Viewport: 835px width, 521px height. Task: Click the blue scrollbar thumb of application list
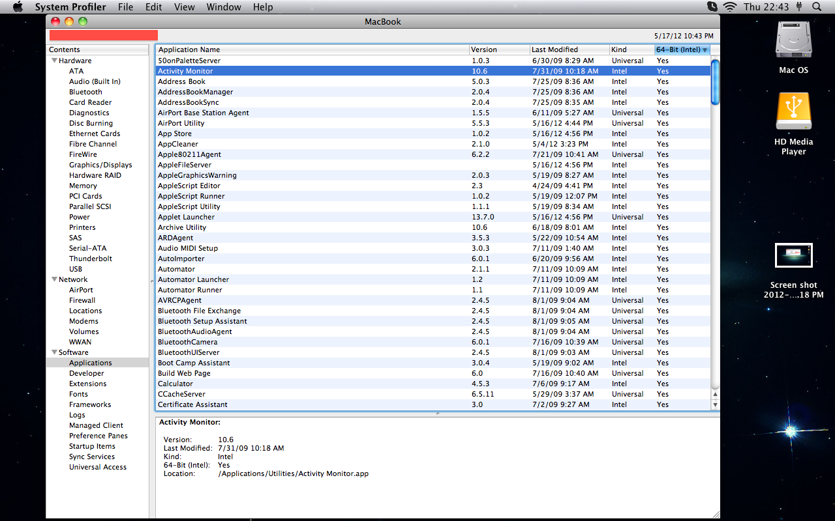tap(716, 82)
